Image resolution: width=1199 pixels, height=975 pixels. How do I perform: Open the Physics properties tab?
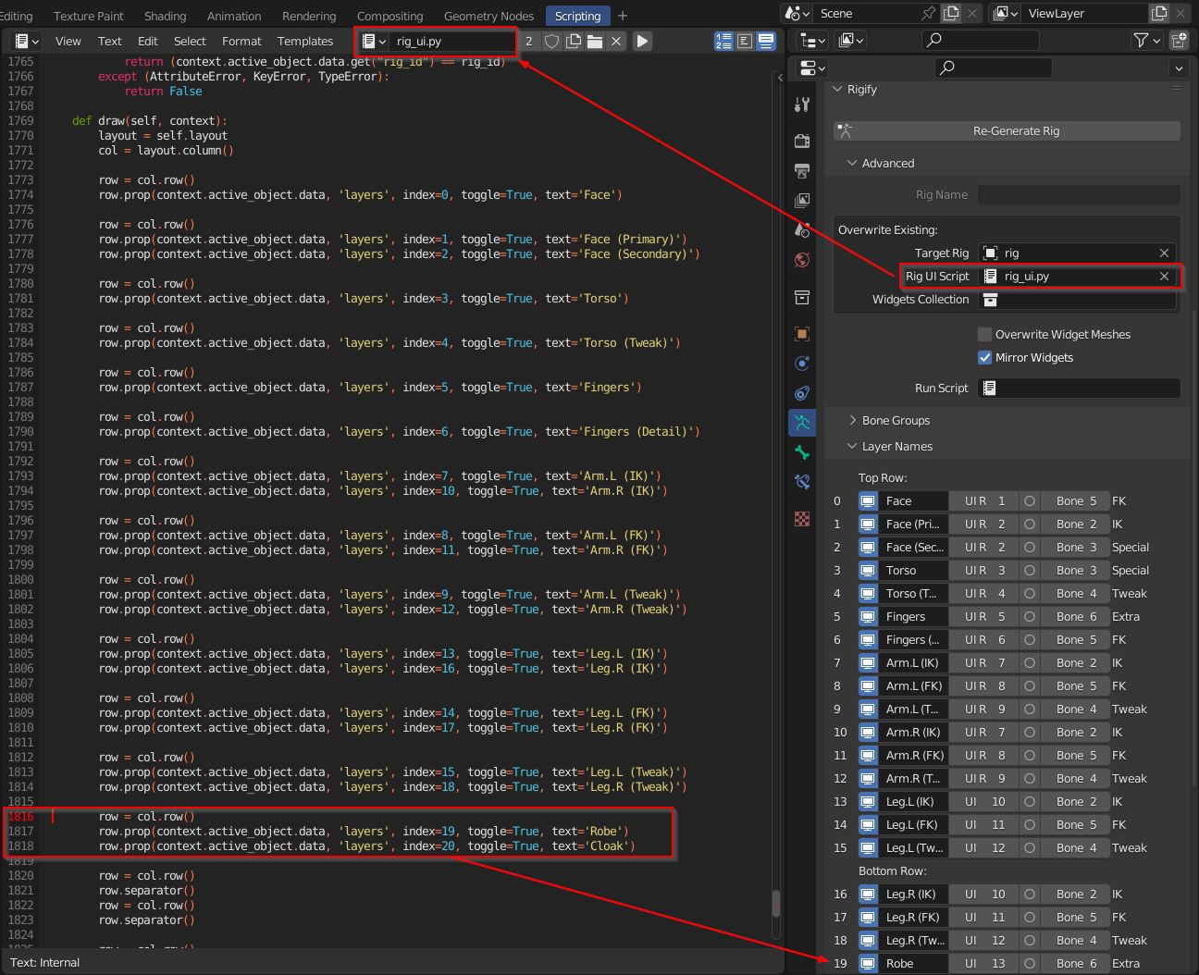click(802, 364)
